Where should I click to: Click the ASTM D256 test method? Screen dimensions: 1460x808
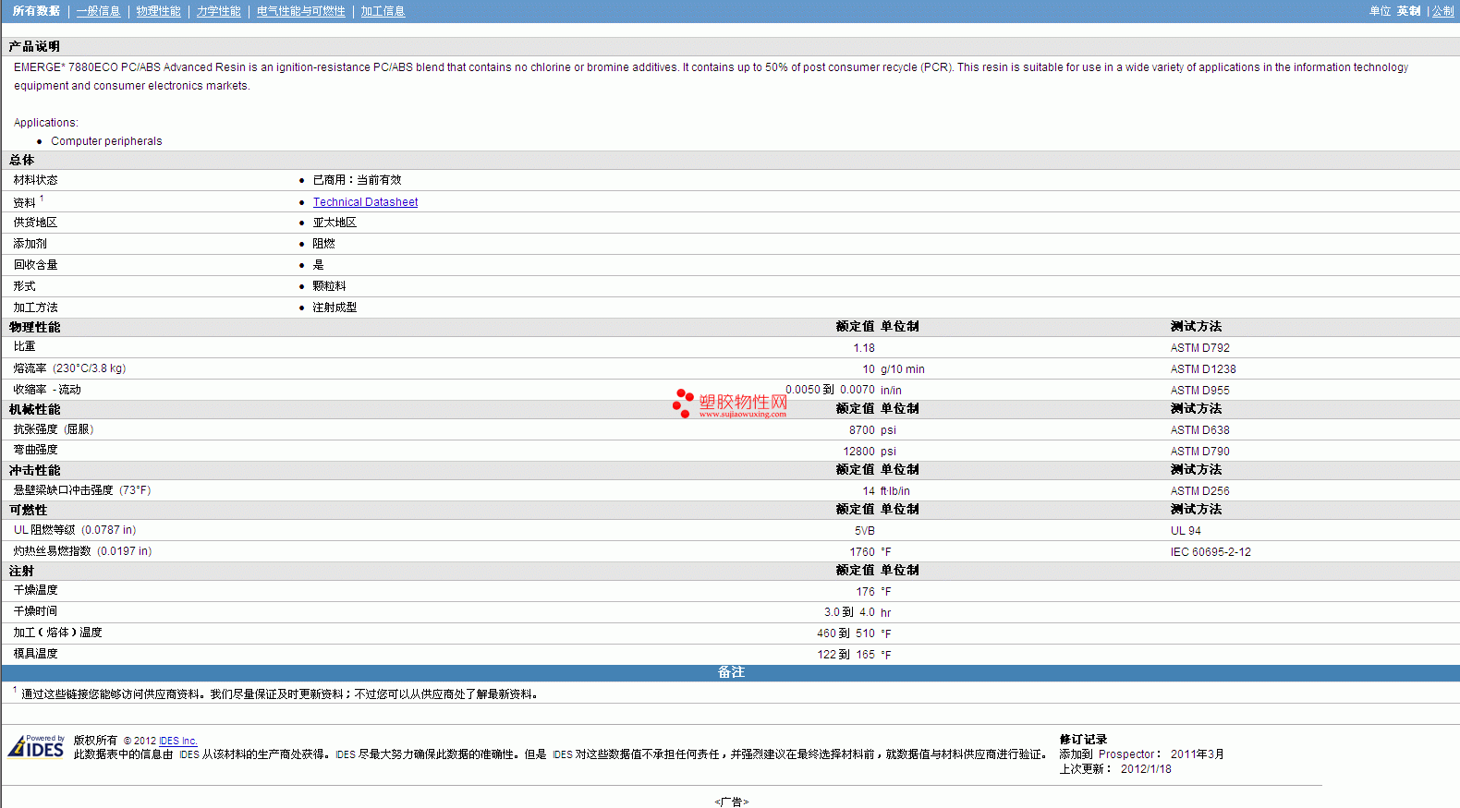point(1200,491)
